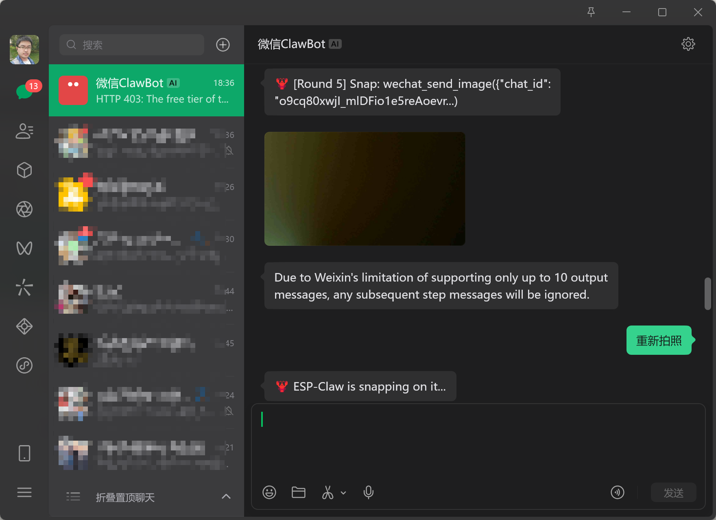This screenshot has height=520, width=716.
Task: Pin the window on top
Action: pos(591,12)
